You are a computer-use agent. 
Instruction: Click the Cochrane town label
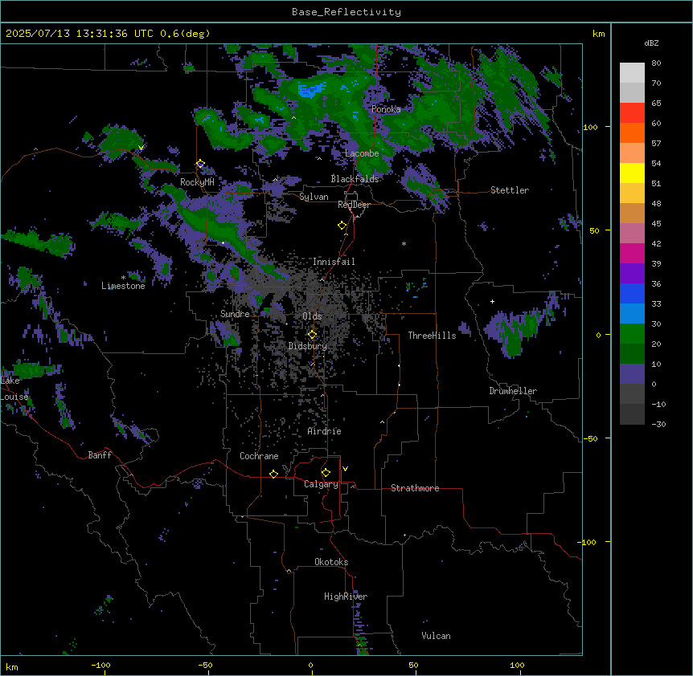tap(259, 456)
